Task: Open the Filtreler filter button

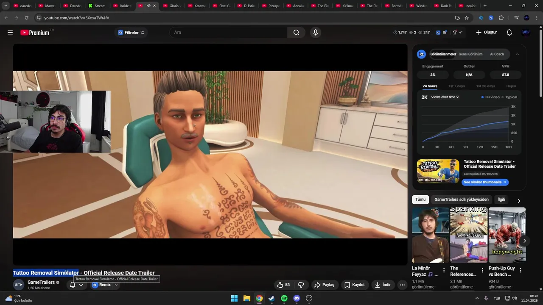Action: point(131,33)
